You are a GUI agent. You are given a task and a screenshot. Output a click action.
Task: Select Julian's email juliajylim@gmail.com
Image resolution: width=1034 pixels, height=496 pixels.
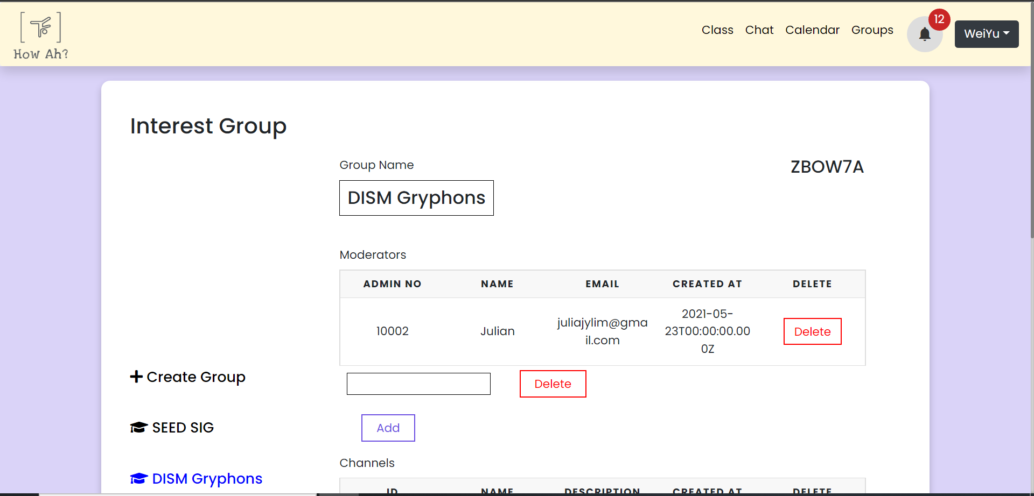(602, 331)
